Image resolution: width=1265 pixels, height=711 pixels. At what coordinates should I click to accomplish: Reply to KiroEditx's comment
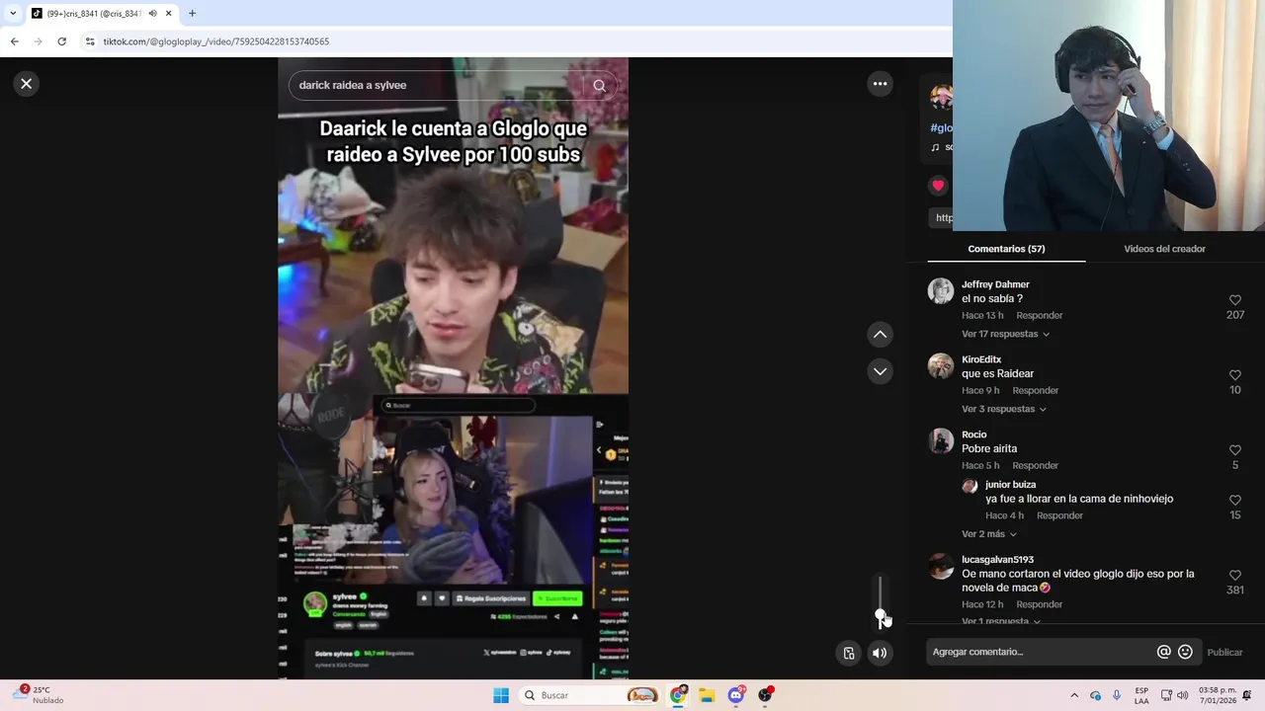point(1036,391)
